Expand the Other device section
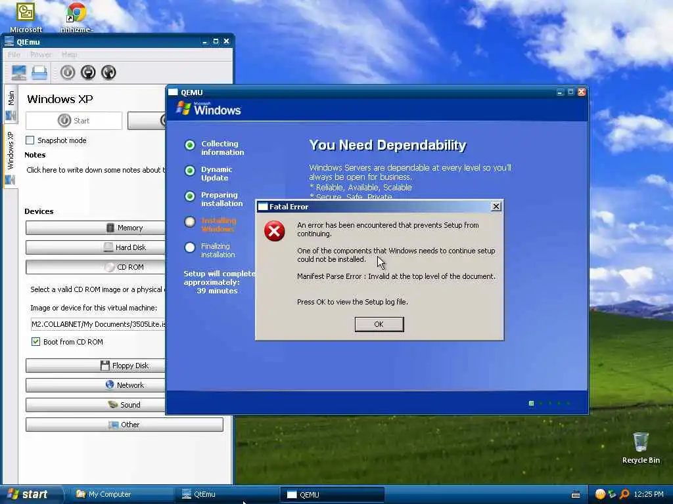Screen dimensions: 673x504 (x=124, y=425)
